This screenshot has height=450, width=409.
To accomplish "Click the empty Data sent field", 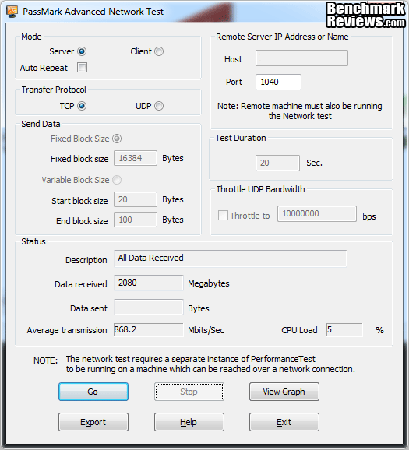I will click(149, 307).
